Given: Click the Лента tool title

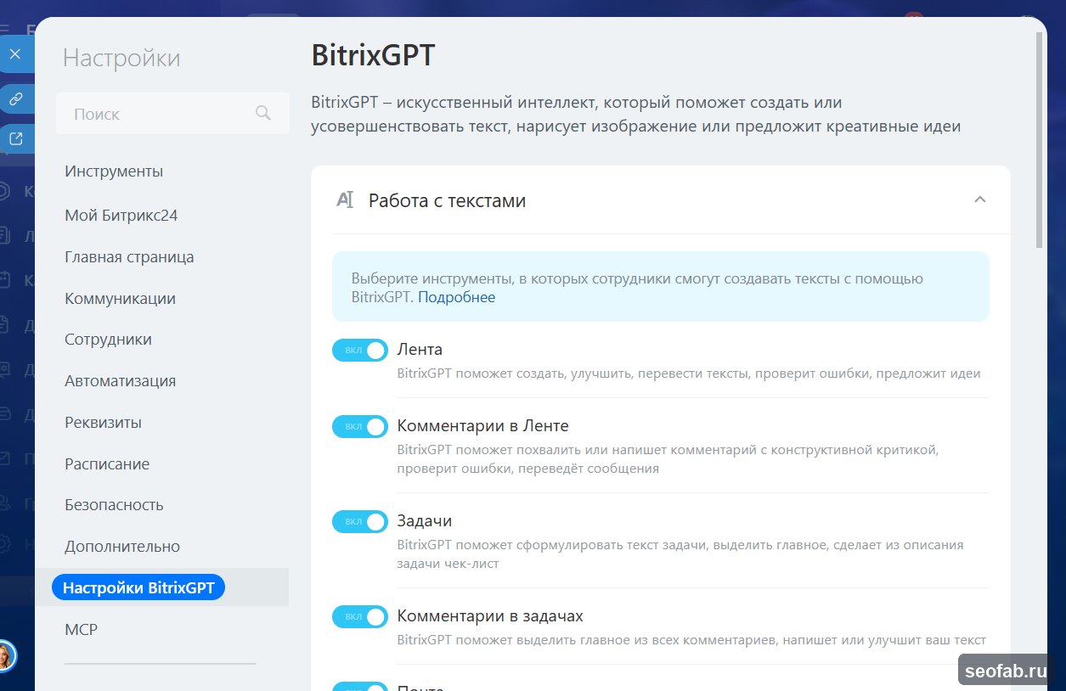Looking at the screenshot, I should [420, 350].
